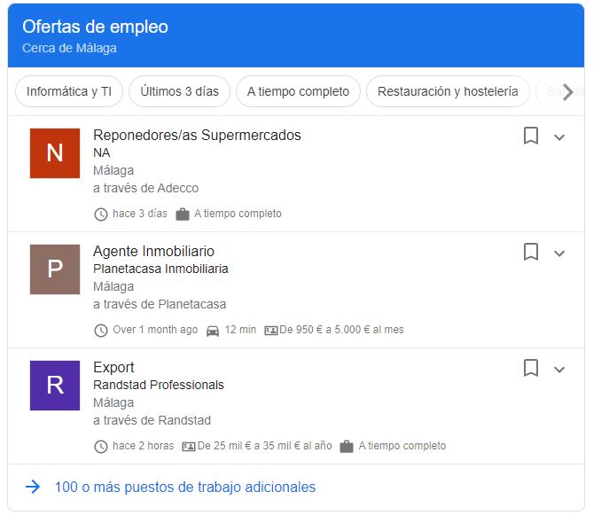The height and width of the screenshot is (515, 609).
Task: Click the blue arrow beside additional jobs link
Action: point(33,487)
